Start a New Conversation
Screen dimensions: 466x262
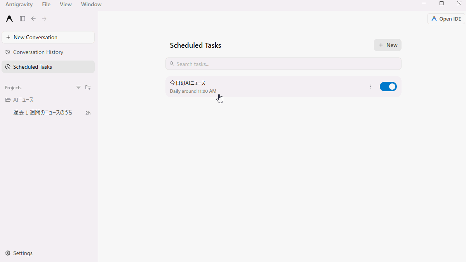(48, 37)
